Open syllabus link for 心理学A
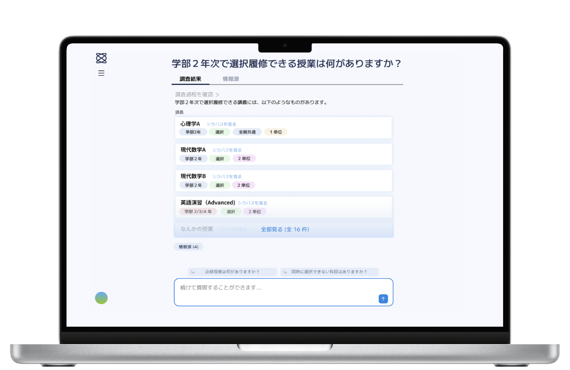 click(x=221, y=124)
